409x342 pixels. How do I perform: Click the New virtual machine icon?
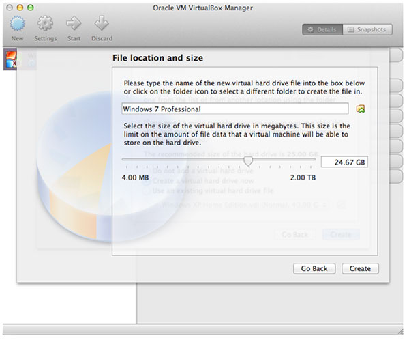click(x=17, y=23)
